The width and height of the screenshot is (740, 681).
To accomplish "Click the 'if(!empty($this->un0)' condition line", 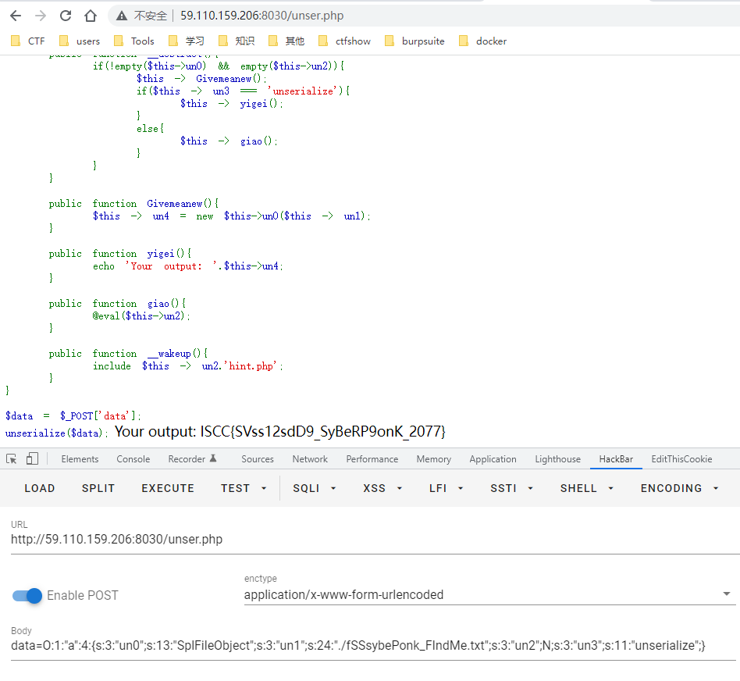I will 219,66.
